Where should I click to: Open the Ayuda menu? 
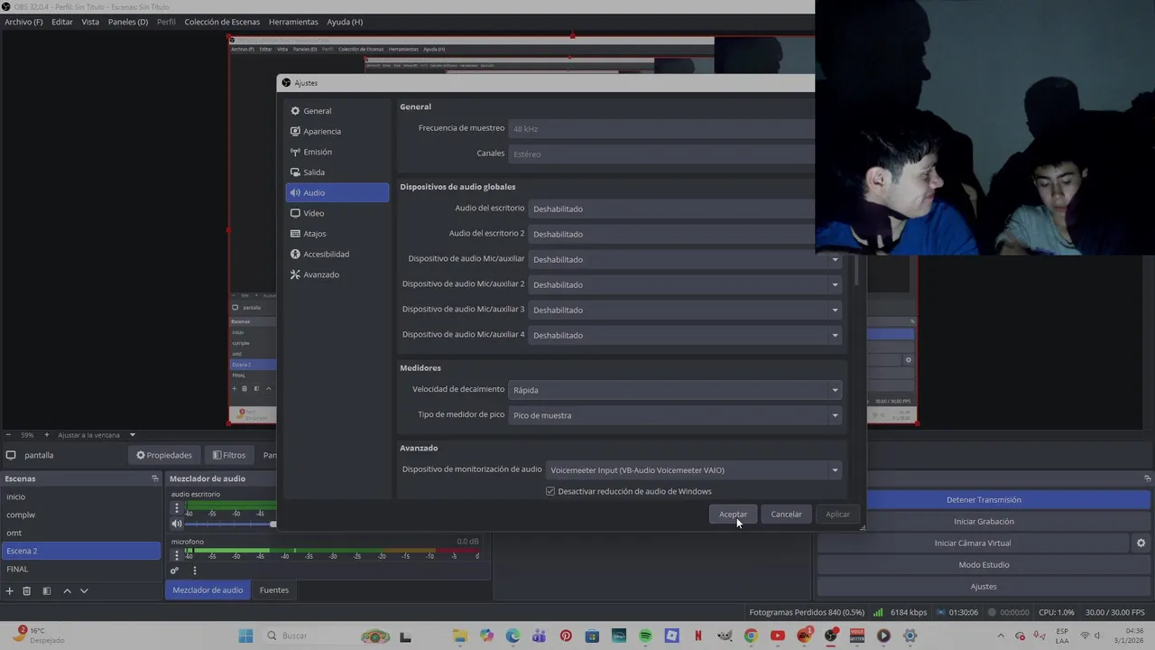tap(345, 22)
